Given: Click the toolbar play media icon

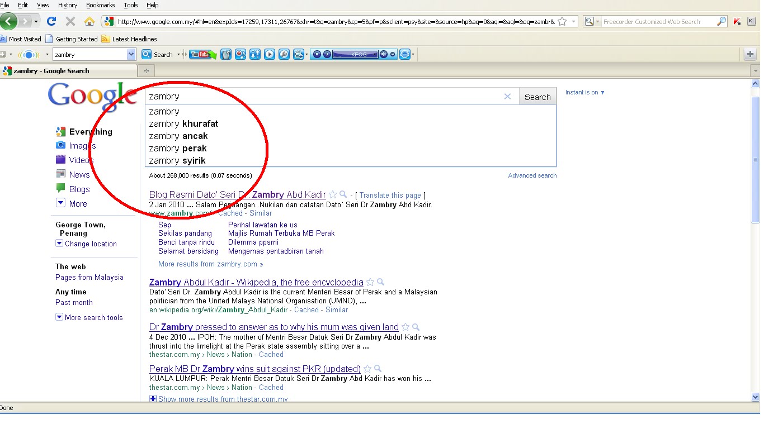Looking at the screenshot, I should click(270, 54).
